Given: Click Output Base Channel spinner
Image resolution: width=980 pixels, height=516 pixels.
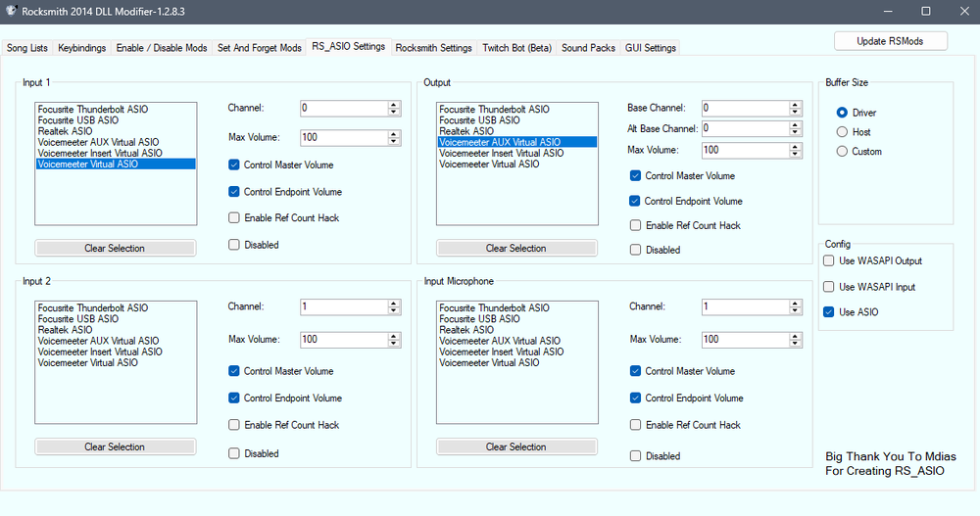Looking at the screenshot, I should click(x=795, y=108).
